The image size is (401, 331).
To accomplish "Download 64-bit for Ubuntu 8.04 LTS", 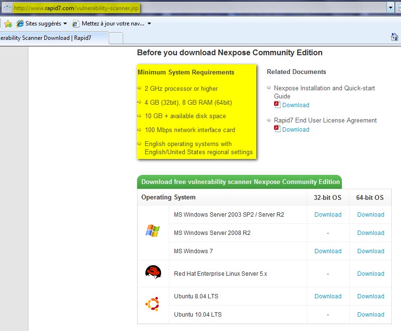I will click(371, 296).
